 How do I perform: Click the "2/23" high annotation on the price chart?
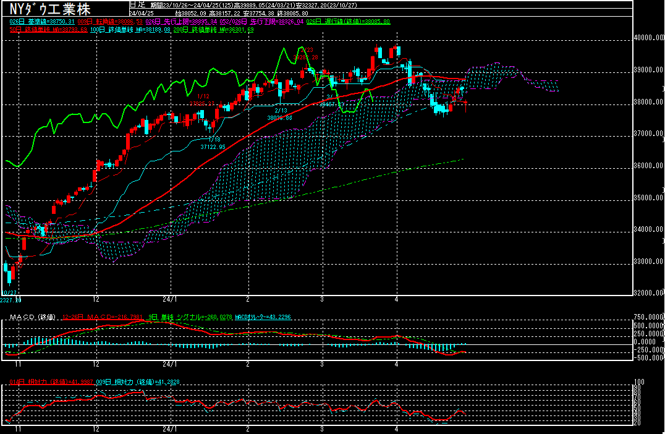(x=307, y=49)
